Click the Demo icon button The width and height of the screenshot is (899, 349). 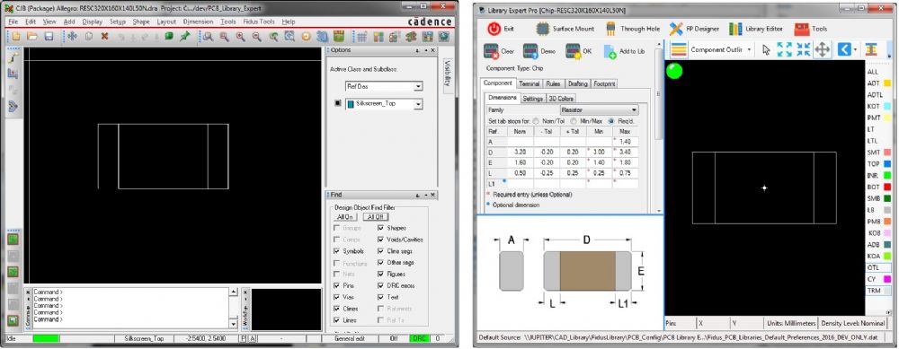(530, 51)
